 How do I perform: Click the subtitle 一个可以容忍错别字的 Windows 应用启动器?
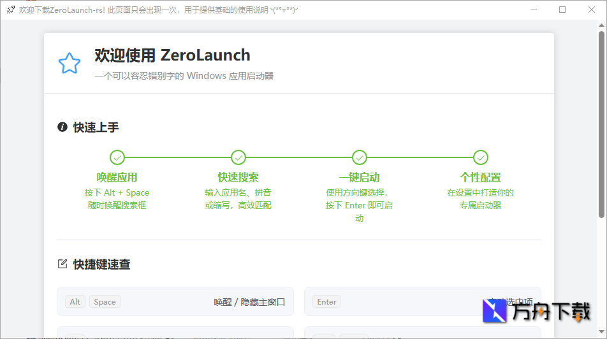click(x=184, y=76)
